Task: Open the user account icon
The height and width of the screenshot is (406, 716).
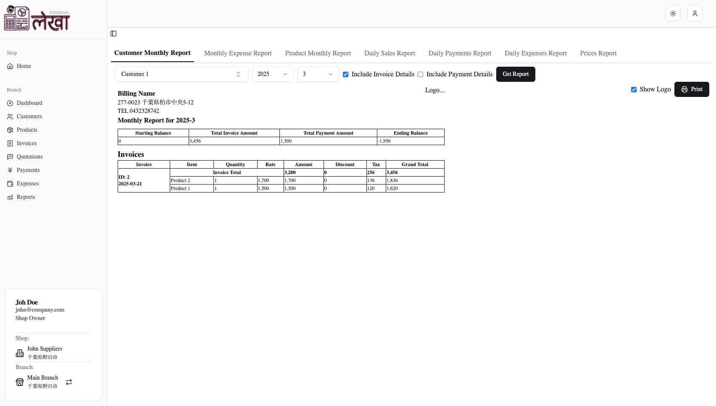Action: pos(695,13)
